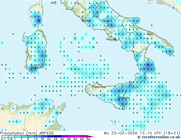Click the ARPEGE model name
Viewport: 181px width, 140px height.
pyautogui.click(x=47, y=133)
